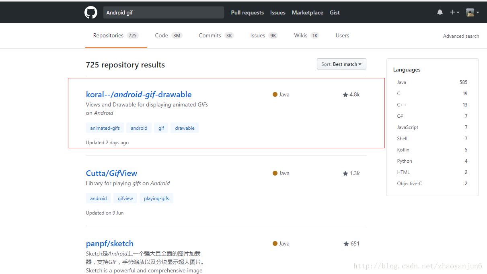Click the Java language label of android-gif-drawable
Screen dimensions: 487x274
pyautogui.click(x=281, y=95)
